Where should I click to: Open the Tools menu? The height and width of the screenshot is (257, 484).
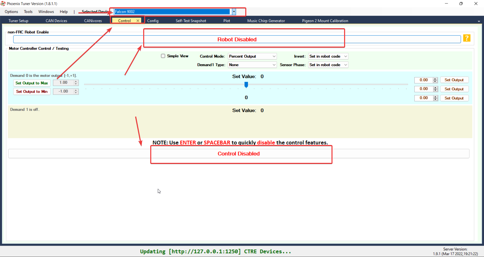(x=28, y=12)
